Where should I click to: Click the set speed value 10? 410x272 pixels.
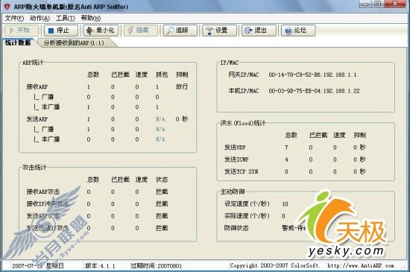285,204
